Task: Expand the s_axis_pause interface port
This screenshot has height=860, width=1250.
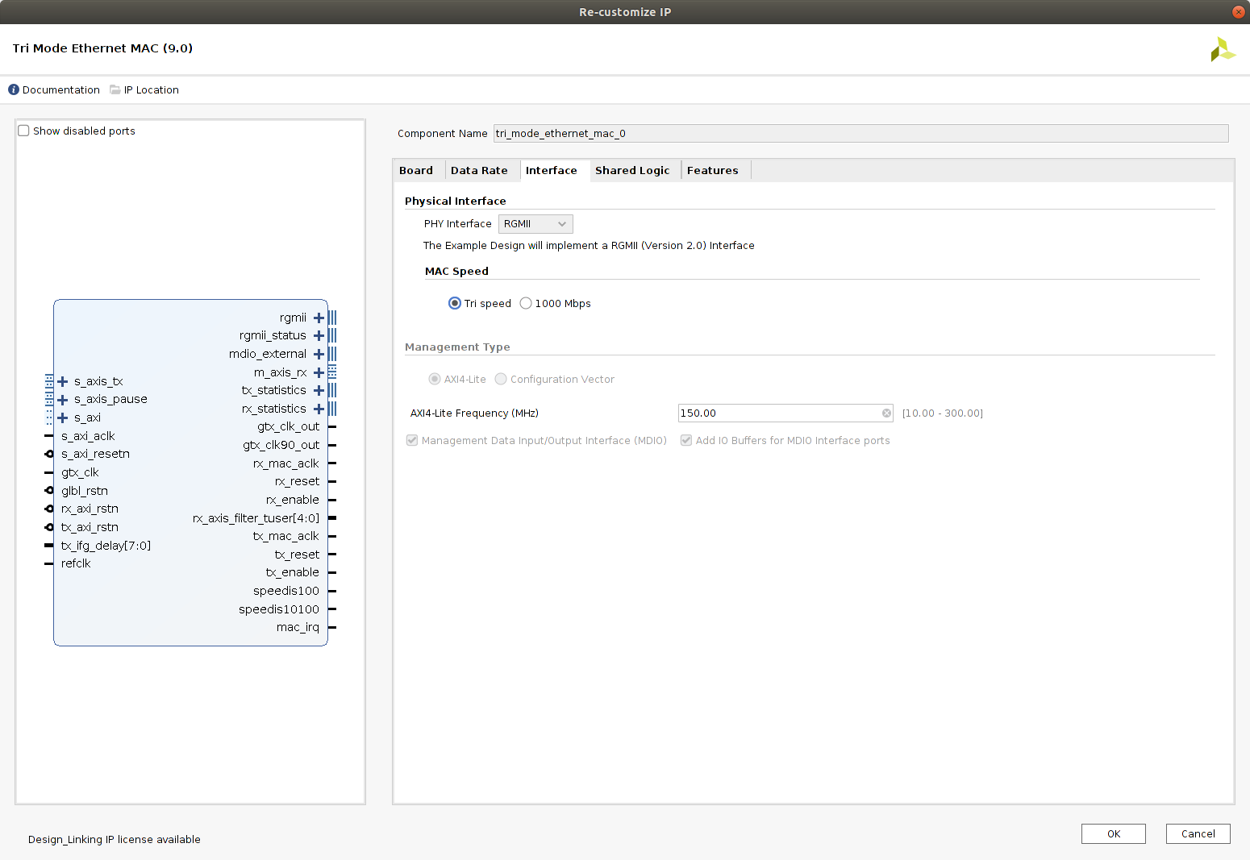Action: coord(63,400)
